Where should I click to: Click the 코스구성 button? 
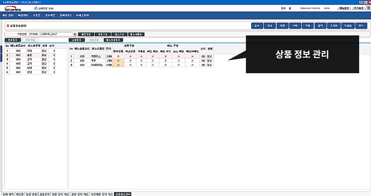pyautogui.click(x=119, y=34)
